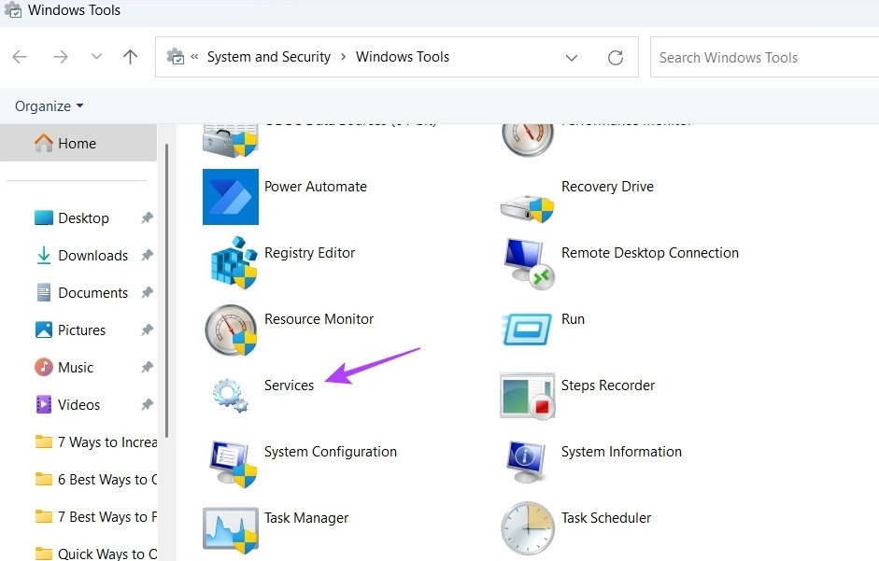Expand the recent locations chevron
This screenshot has width=879, height=561.
tap(96, 56)
